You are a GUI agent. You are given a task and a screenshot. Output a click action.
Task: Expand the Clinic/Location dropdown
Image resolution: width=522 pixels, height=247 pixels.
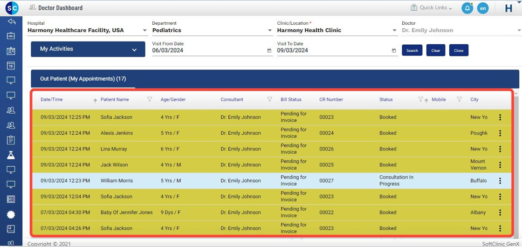394,30
